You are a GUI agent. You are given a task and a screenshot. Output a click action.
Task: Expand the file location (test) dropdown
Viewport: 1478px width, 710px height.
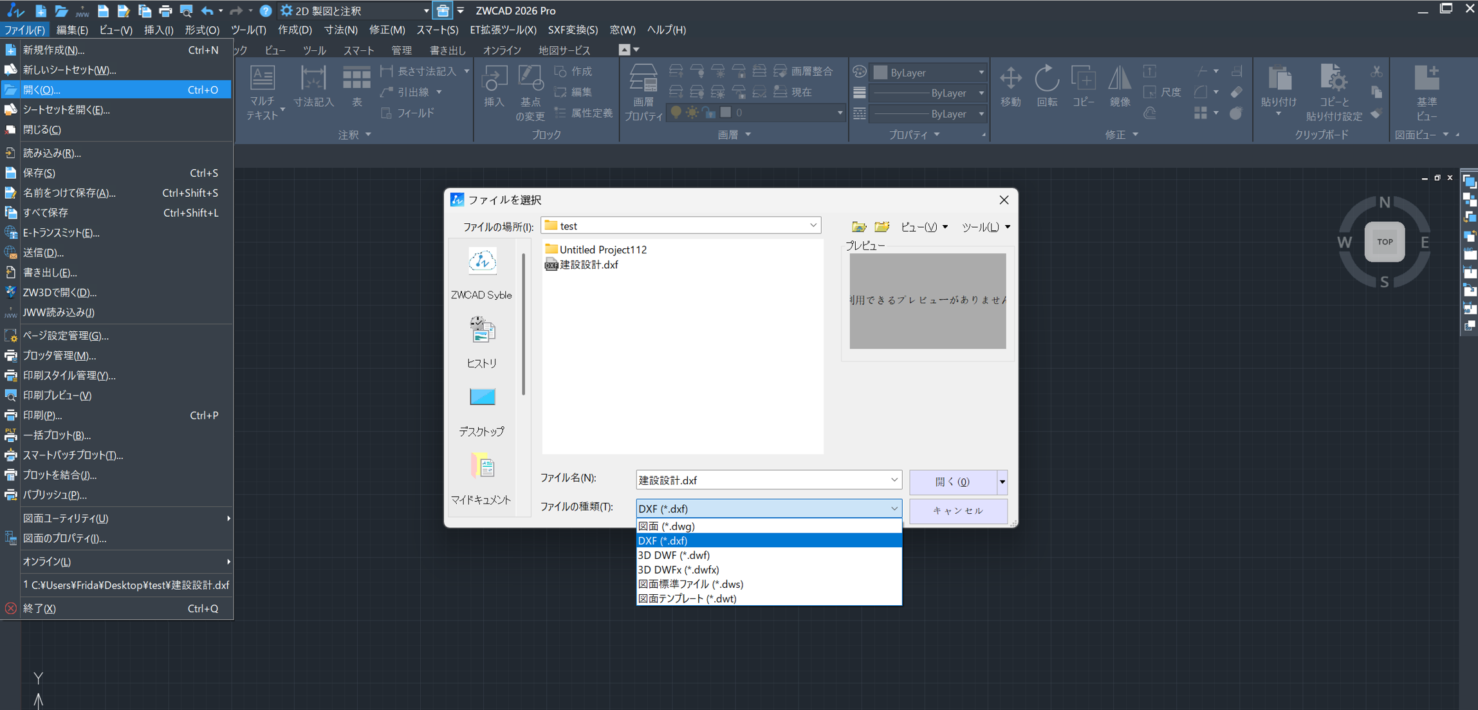(x=813, y=226)
